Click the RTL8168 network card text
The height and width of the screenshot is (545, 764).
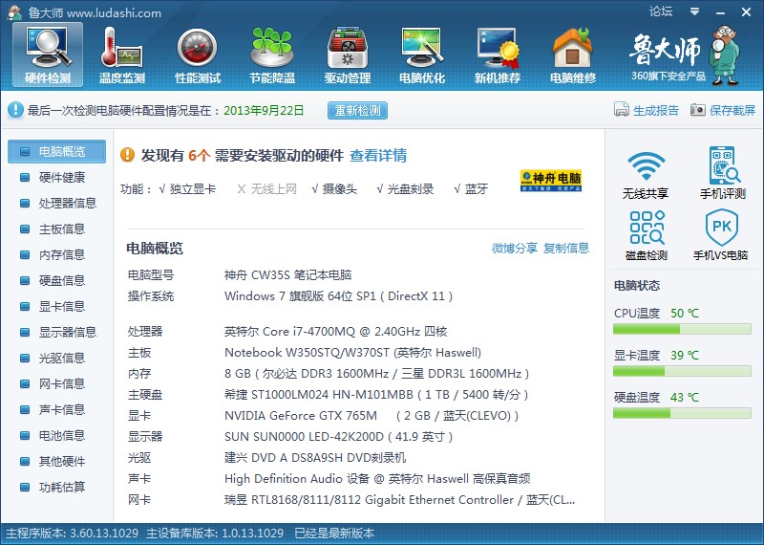399,500
